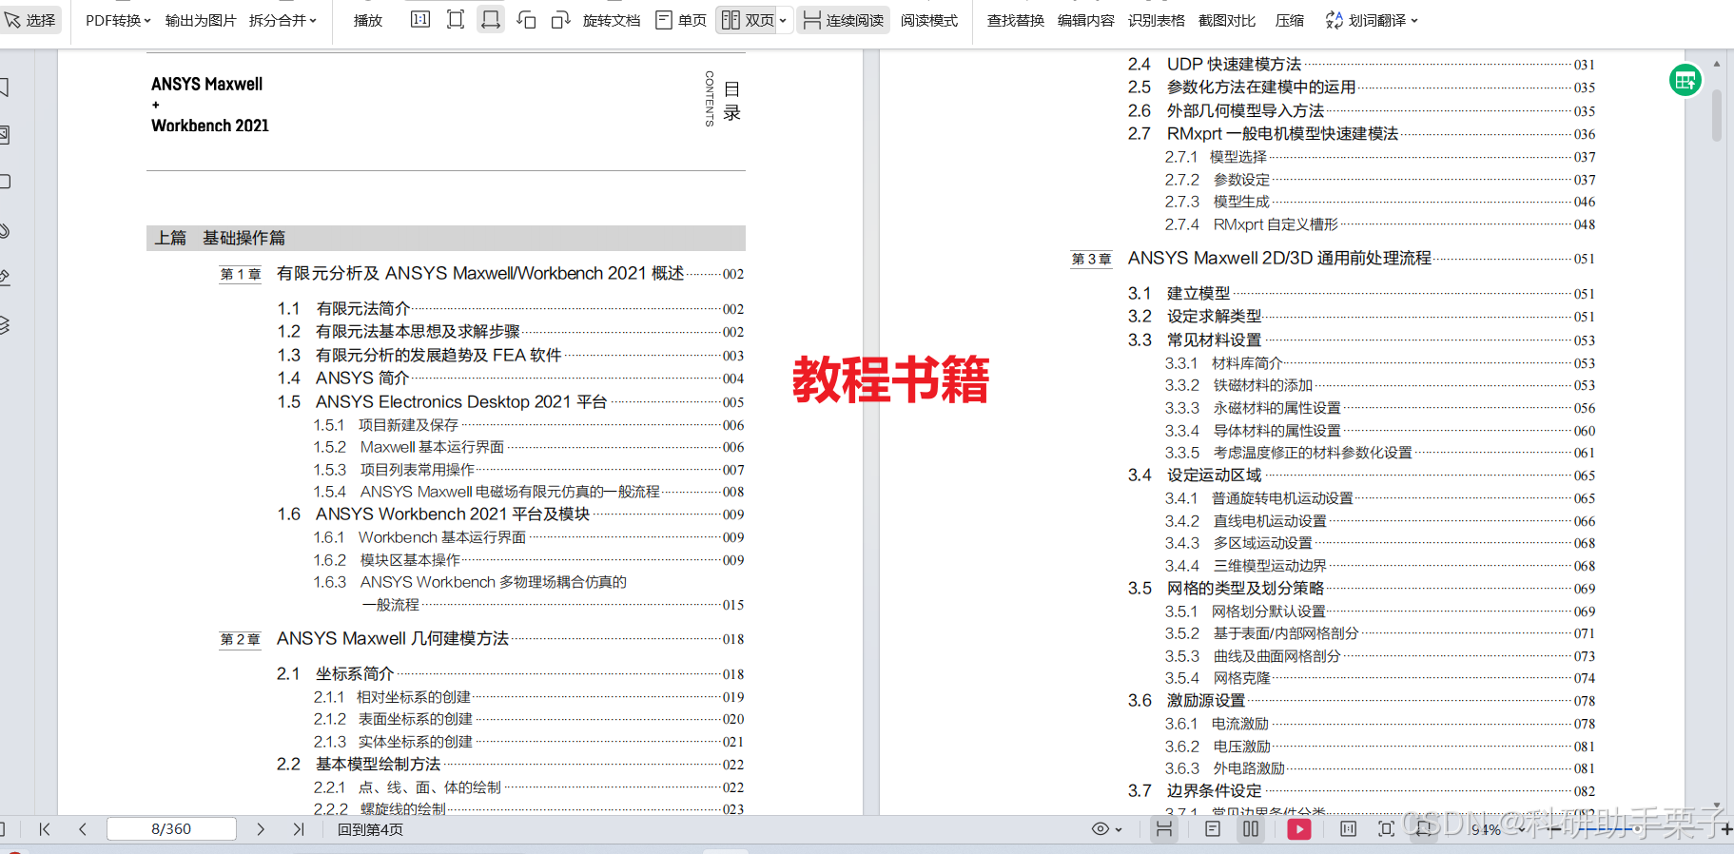This screenshot has height=854, width=1734.
Task: Click the actual size icon in the status bar
Action: tap(1348, 829)
